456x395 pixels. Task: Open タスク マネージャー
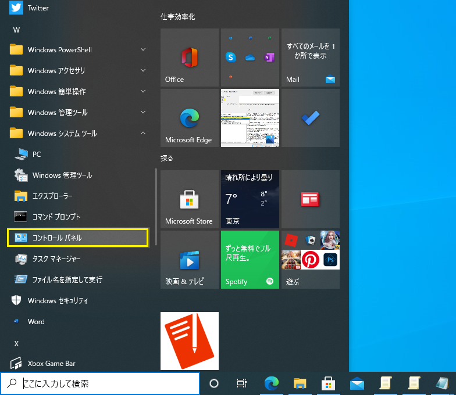[78, 259]
